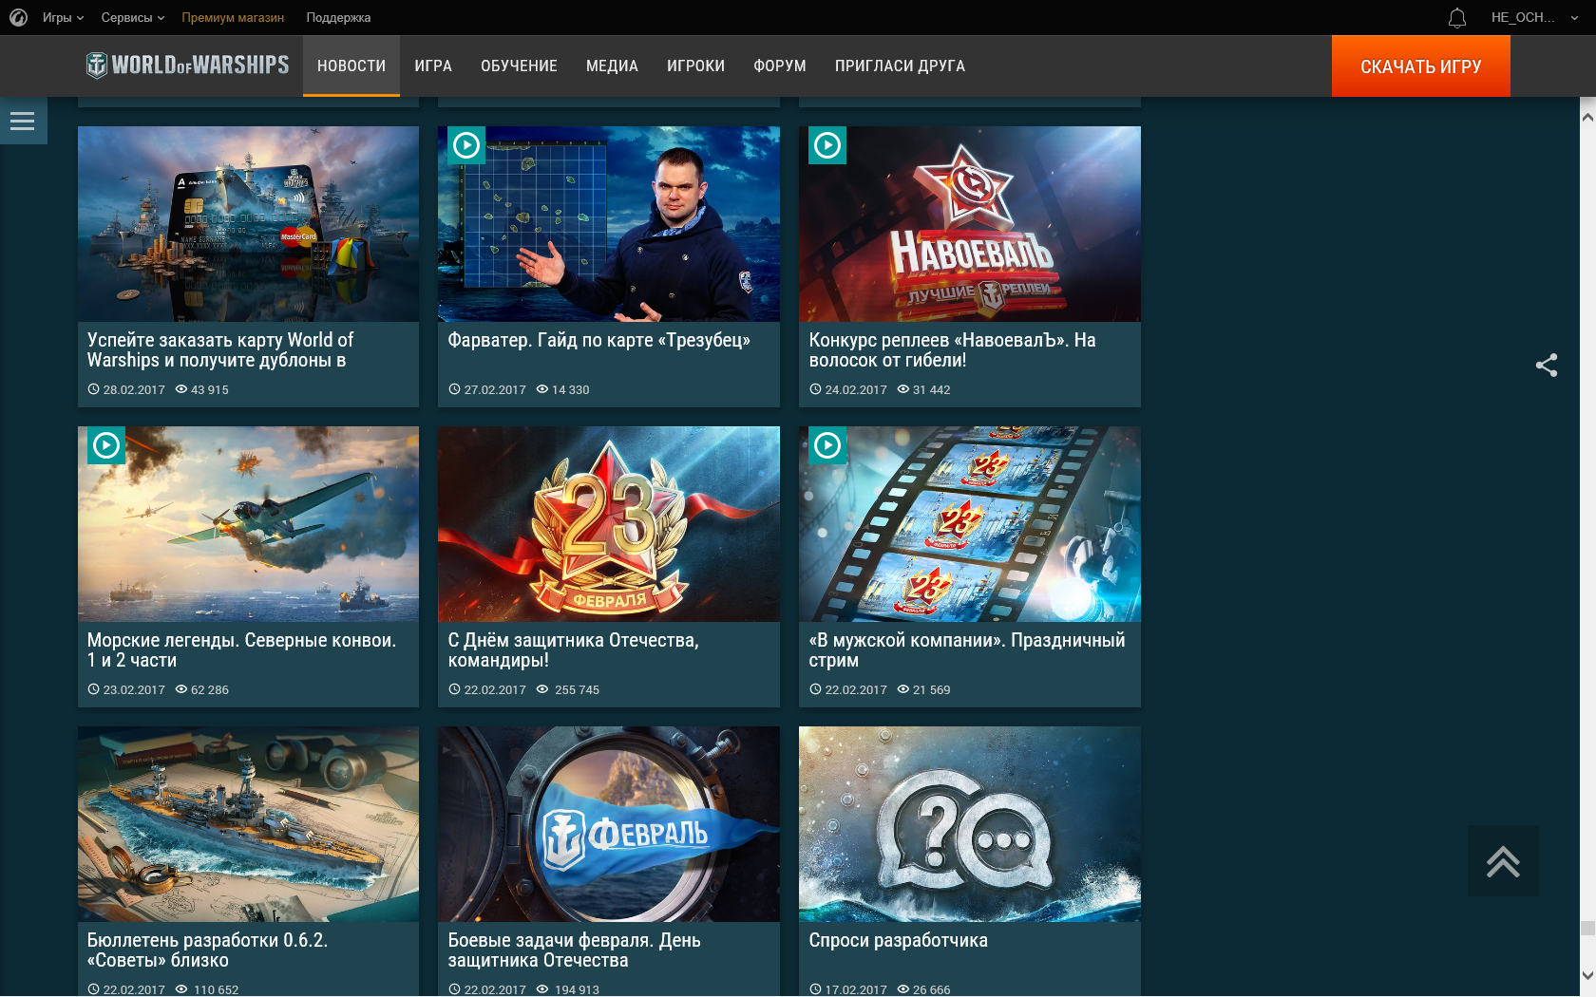Screen dimensions: 1596x997
Task: Jump to top with double-chevron button
Action: [x=1503, y=861]
